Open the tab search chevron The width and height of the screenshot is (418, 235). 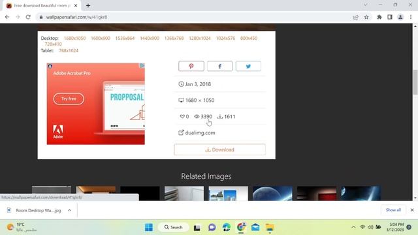point(366,5)
